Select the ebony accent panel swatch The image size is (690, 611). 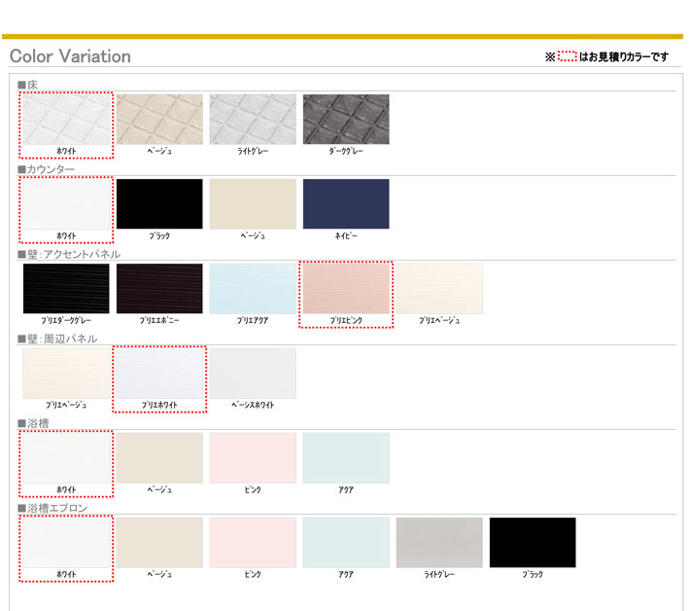tap(159, 289)
